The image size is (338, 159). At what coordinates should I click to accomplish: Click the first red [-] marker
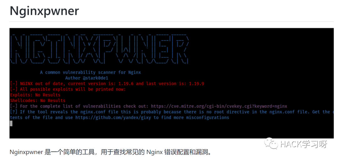click(x=13, y=84)
